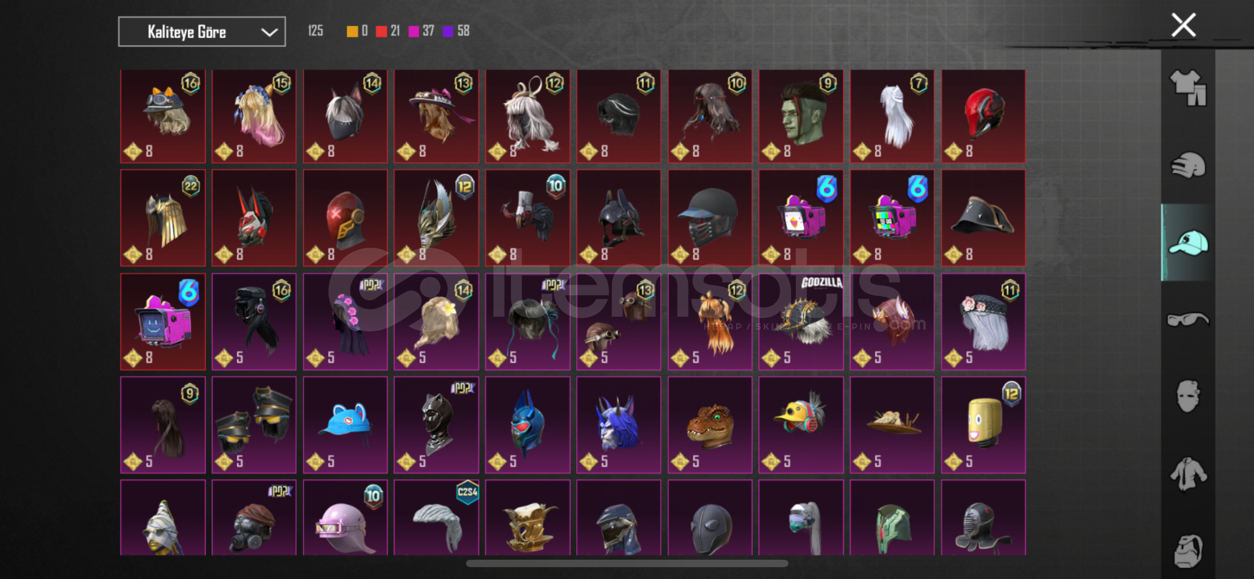The height and width of the screenshot is (579, 1254).
Task: Open the outfits category icon
Action: point(1188,88)
